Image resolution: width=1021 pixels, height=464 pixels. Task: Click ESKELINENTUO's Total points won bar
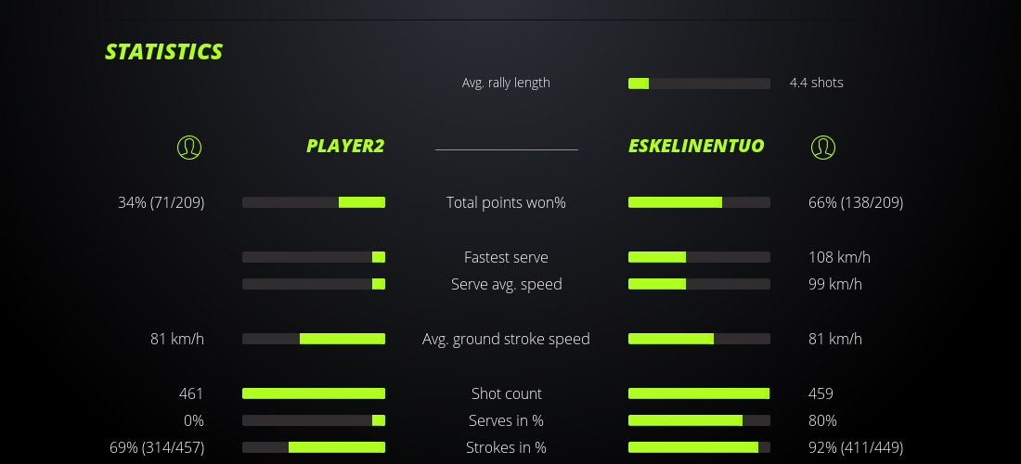point(699,202)
